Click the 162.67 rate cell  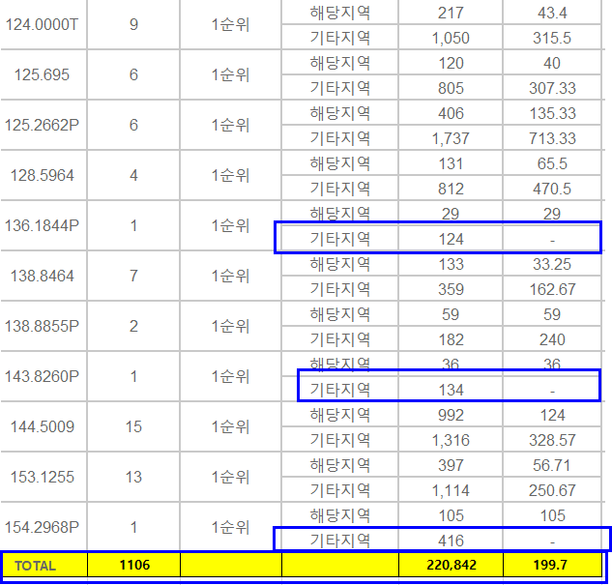(x=552, y=289)
